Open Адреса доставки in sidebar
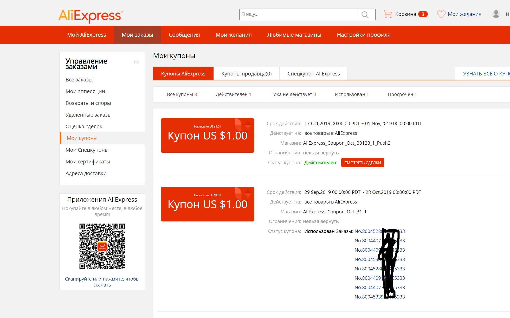Screen dimensions: 510x318 pos(86,173)
